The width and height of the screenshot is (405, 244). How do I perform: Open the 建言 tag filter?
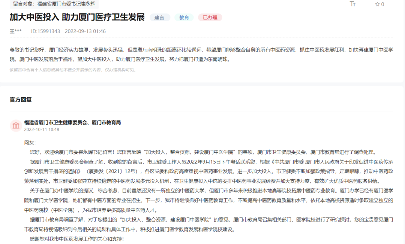pos(160,17)
